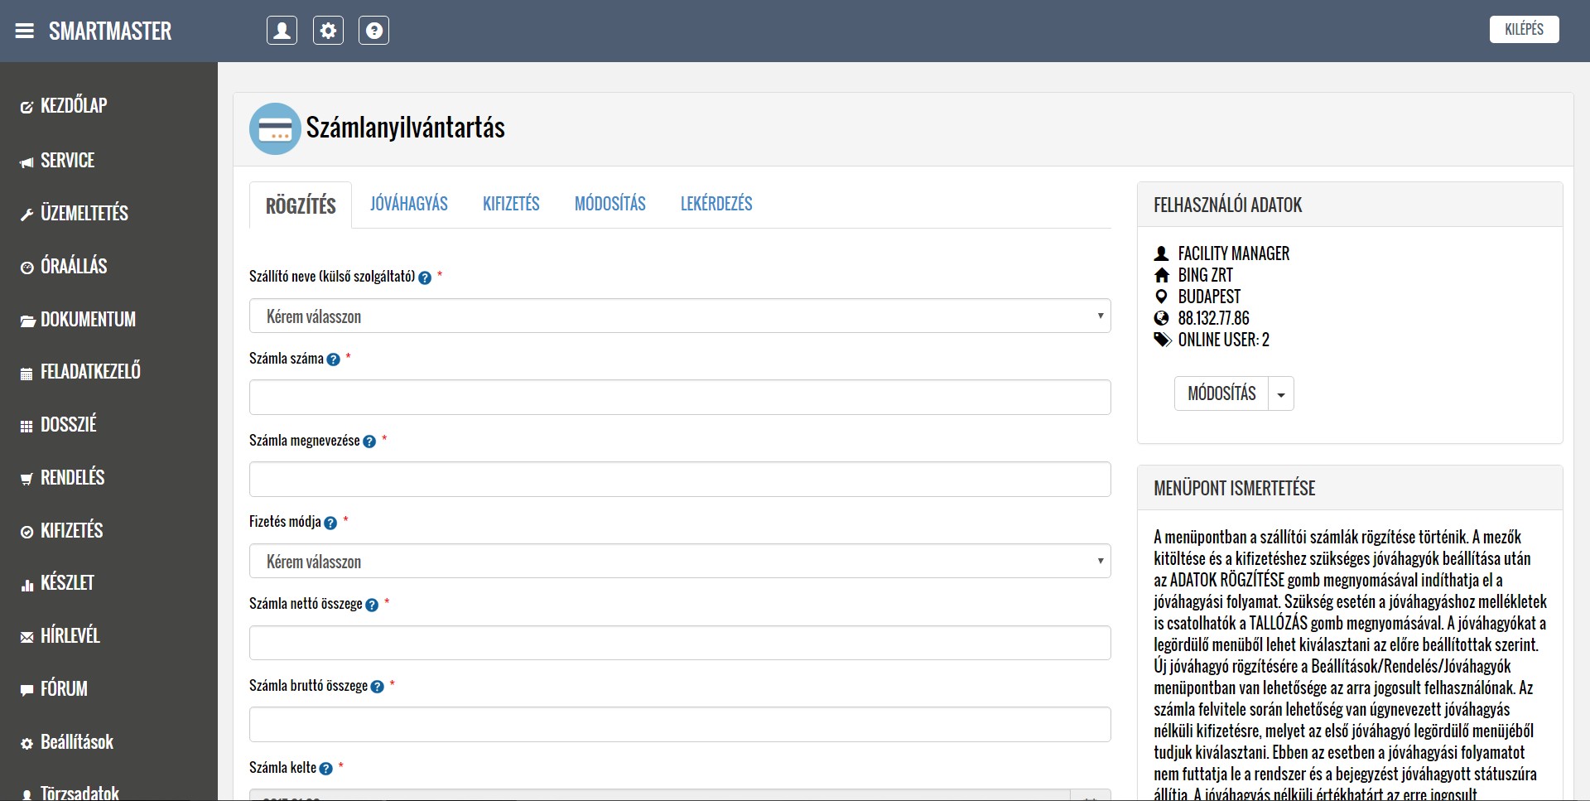This screenshot has width=1590, height=801.
Task: Click help icon beside Szállító neve label
Action: click(425, 278)
